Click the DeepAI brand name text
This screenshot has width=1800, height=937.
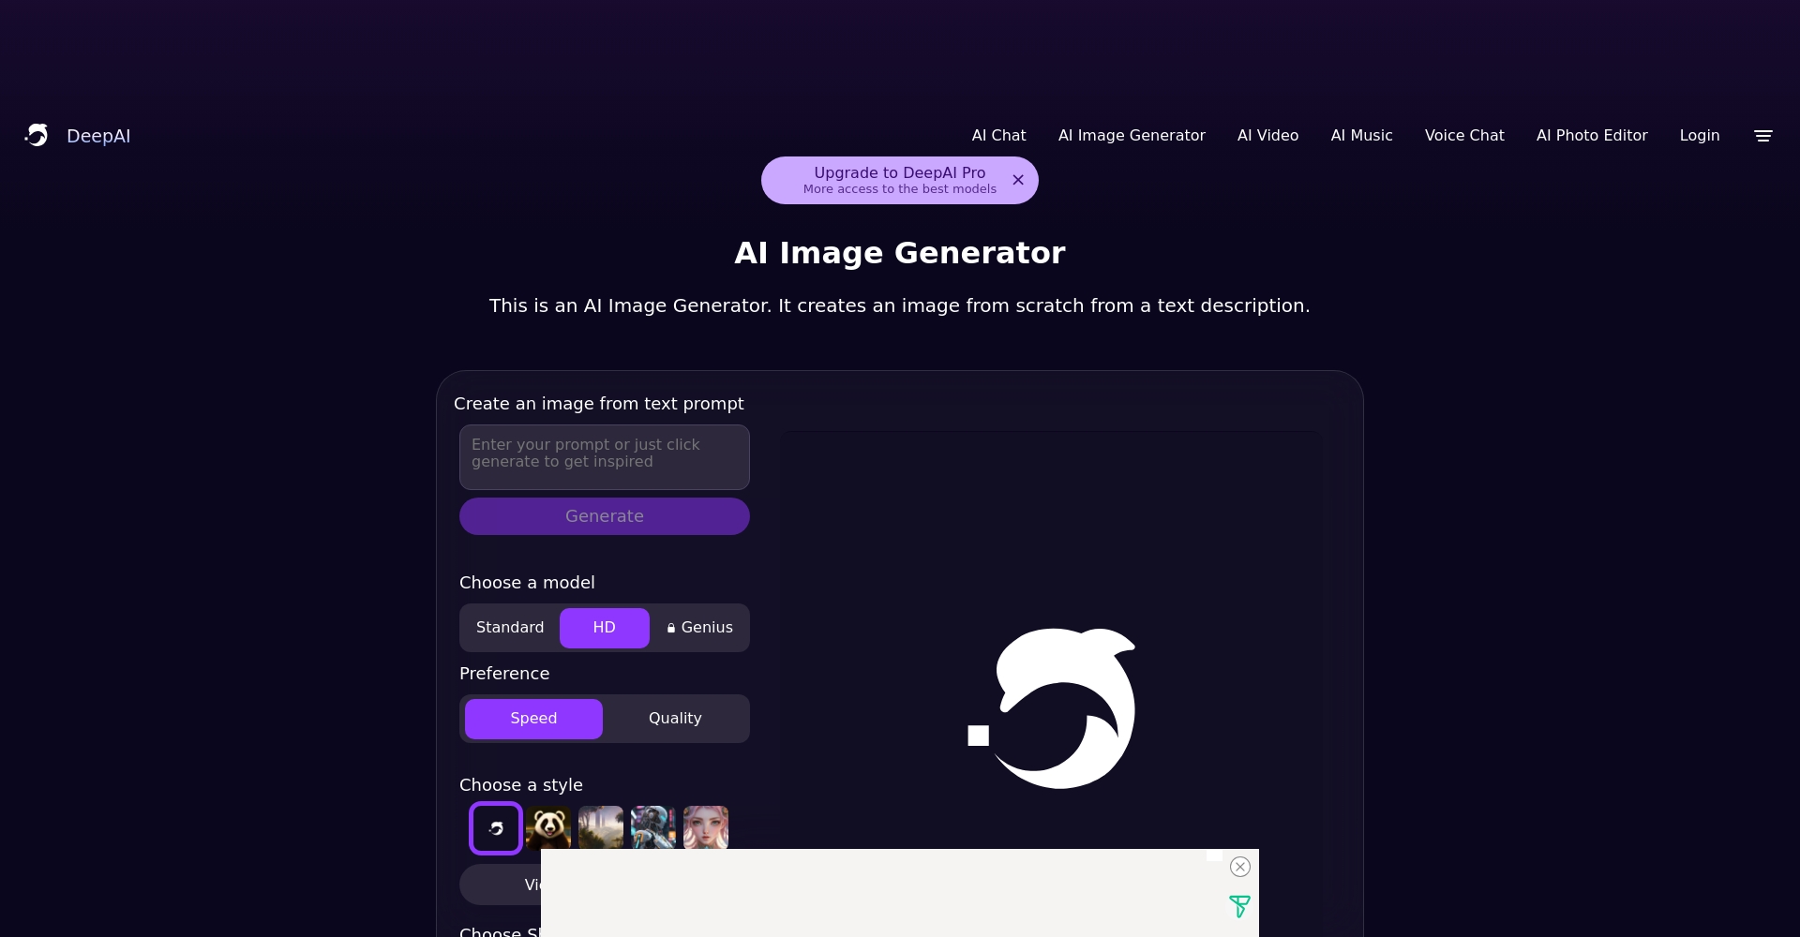98,136
